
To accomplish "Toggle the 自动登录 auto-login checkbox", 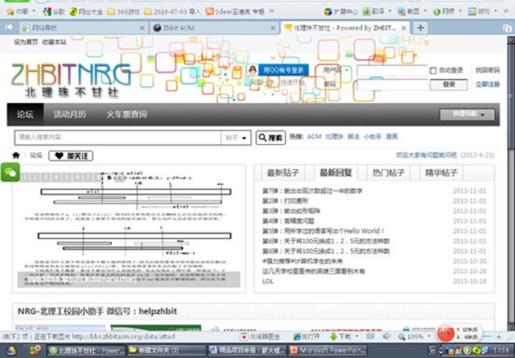I will [433, 71].
